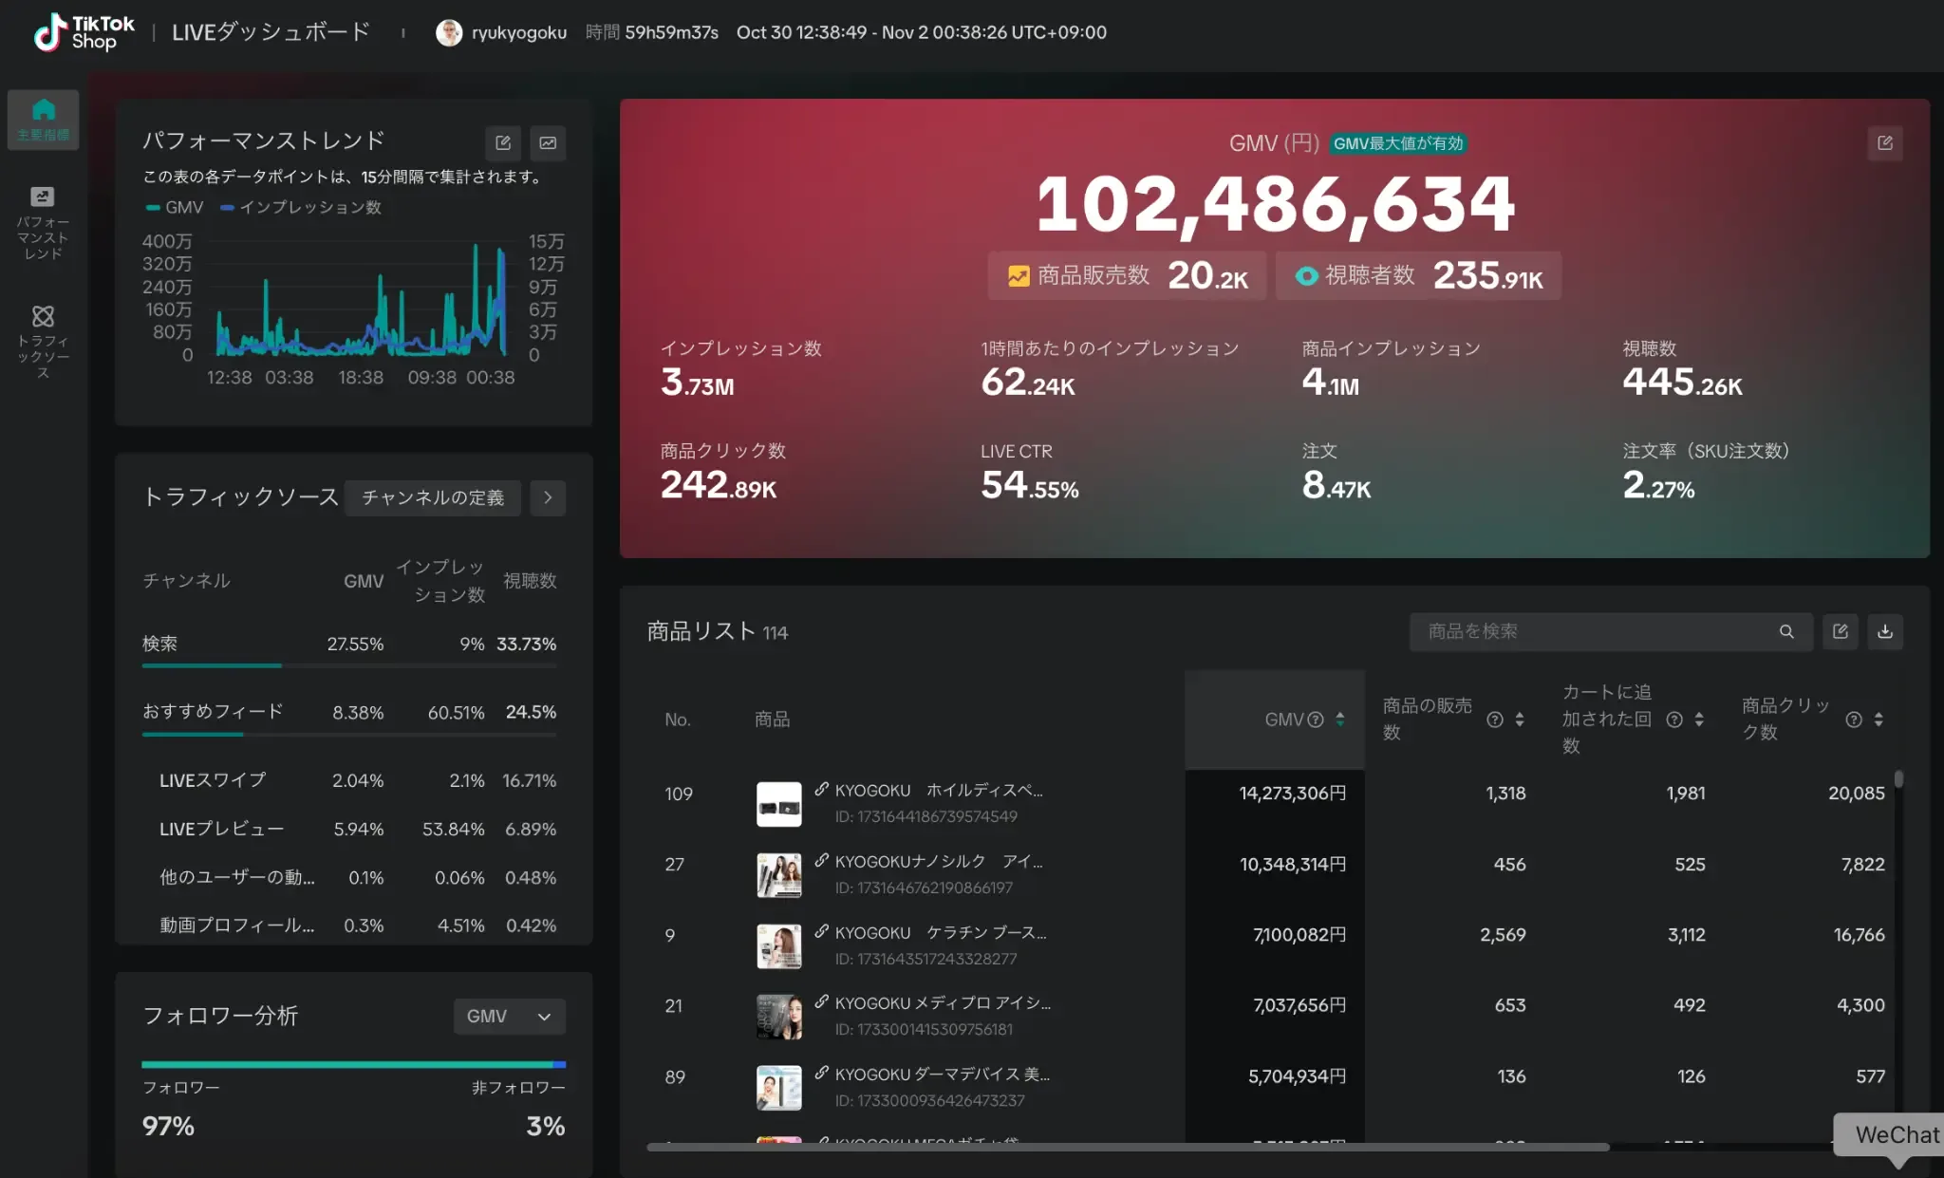The image size is (1944, 1178).
Task: Click help icon beside 商品クリック数 header
Action: pos(1854,720)
